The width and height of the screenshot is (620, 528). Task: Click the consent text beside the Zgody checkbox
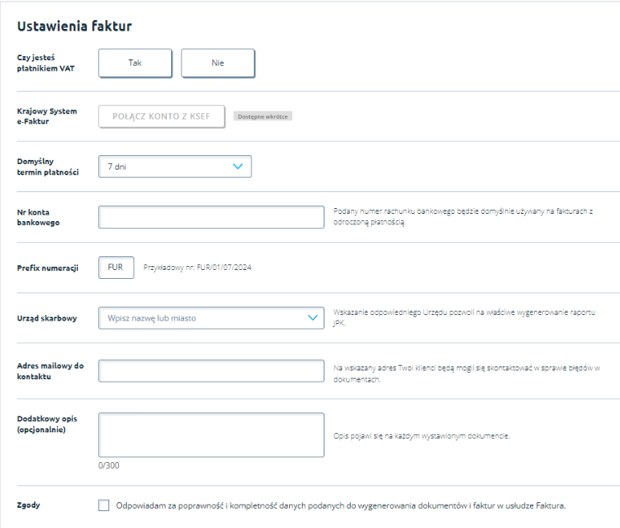click(341, 506)
